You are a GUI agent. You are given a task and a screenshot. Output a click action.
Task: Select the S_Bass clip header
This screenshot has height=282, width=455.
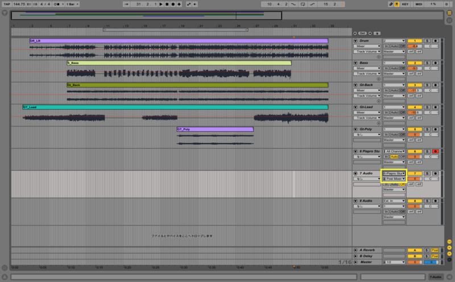tap(179, 63)
